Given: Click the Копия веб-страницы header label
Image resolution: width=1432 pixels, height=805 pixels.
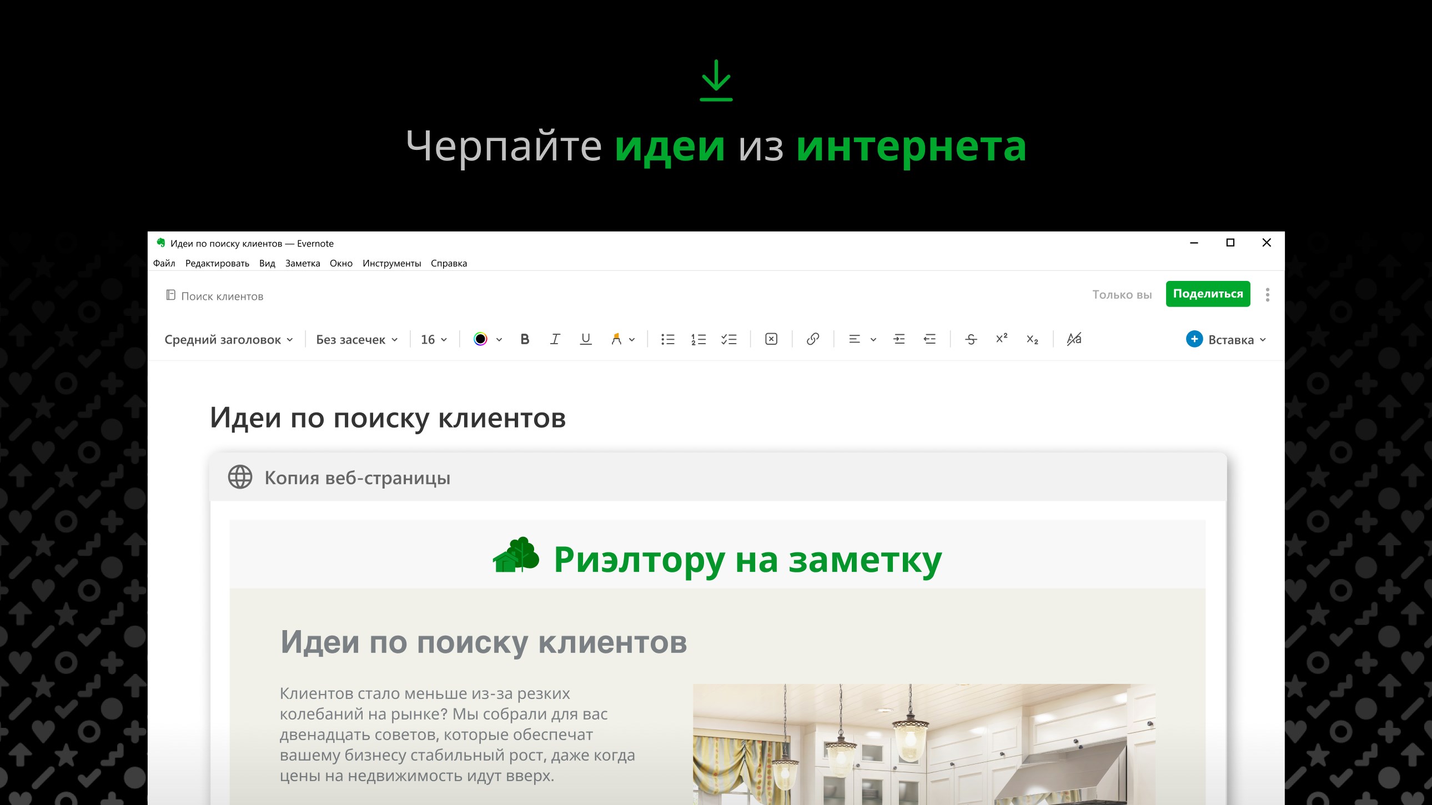Looking at the screenshot, I should tap(357, 477).
